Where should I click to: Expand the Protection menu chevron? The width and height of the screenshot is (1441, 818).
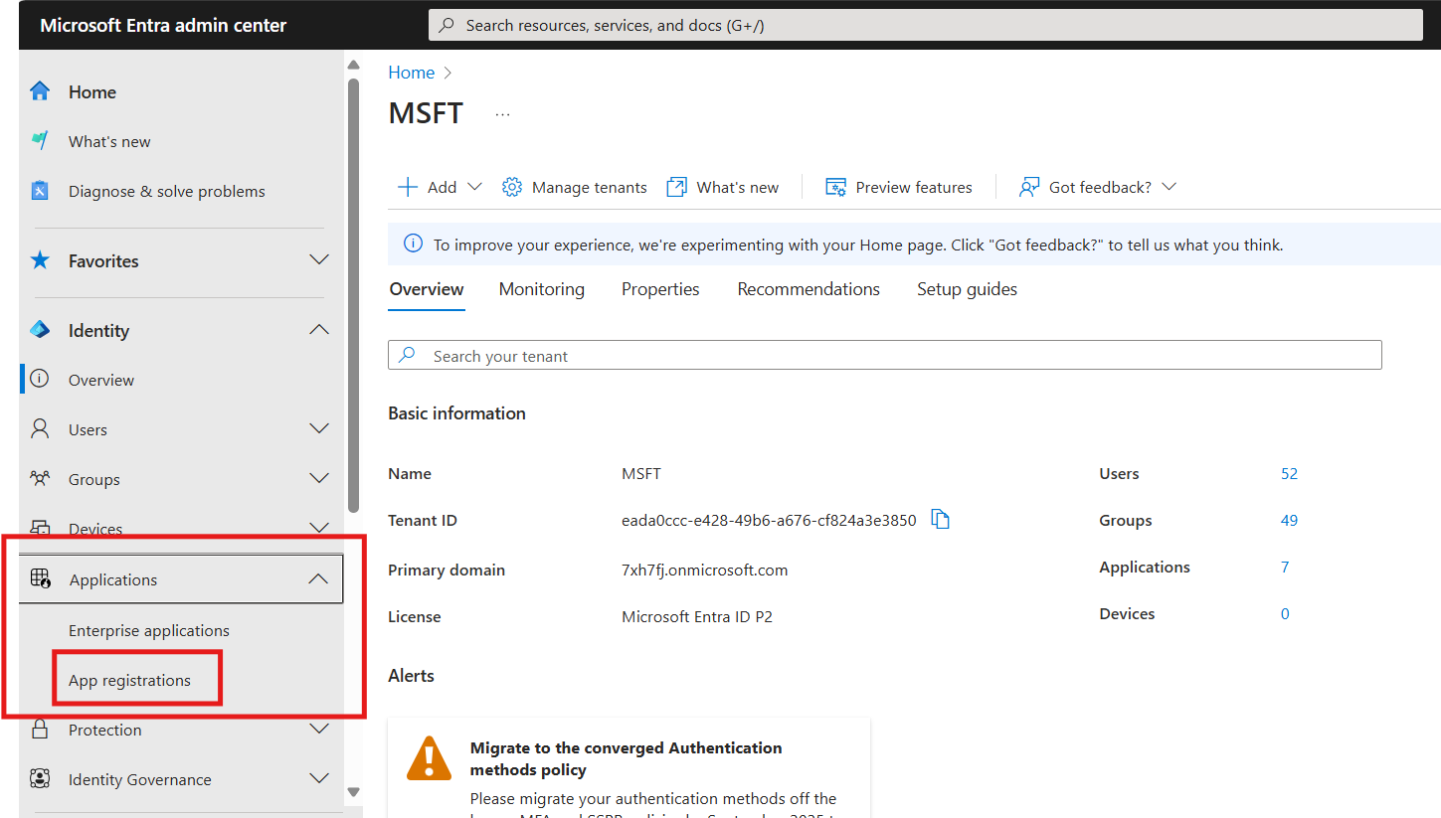[319, 729]
